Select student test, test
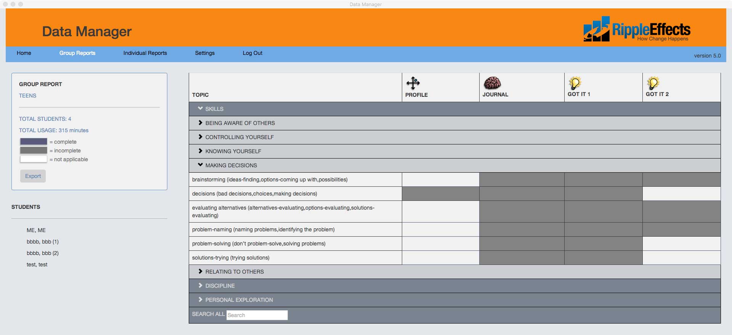The width and height of the screenshot is (732, 335). pyautogui.click(x=37, y=264)
